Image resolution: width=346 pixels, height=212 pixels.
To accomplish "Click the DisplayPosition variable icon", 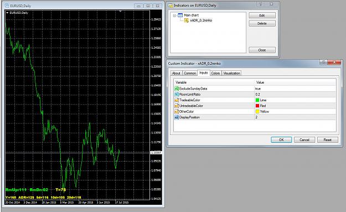I will (177, 117).
